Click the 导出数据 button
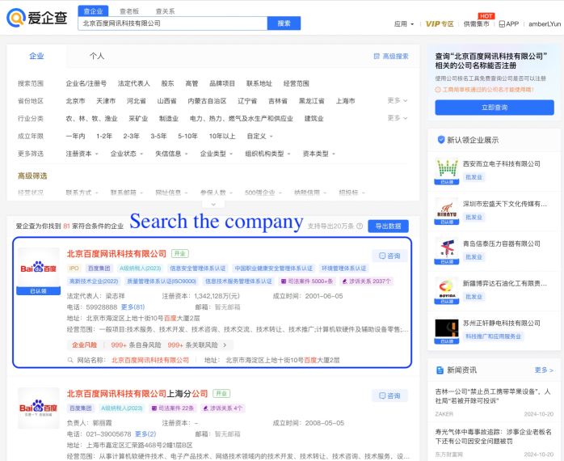Viewport: 564px width, 461px height. click(x=388, y=226)
